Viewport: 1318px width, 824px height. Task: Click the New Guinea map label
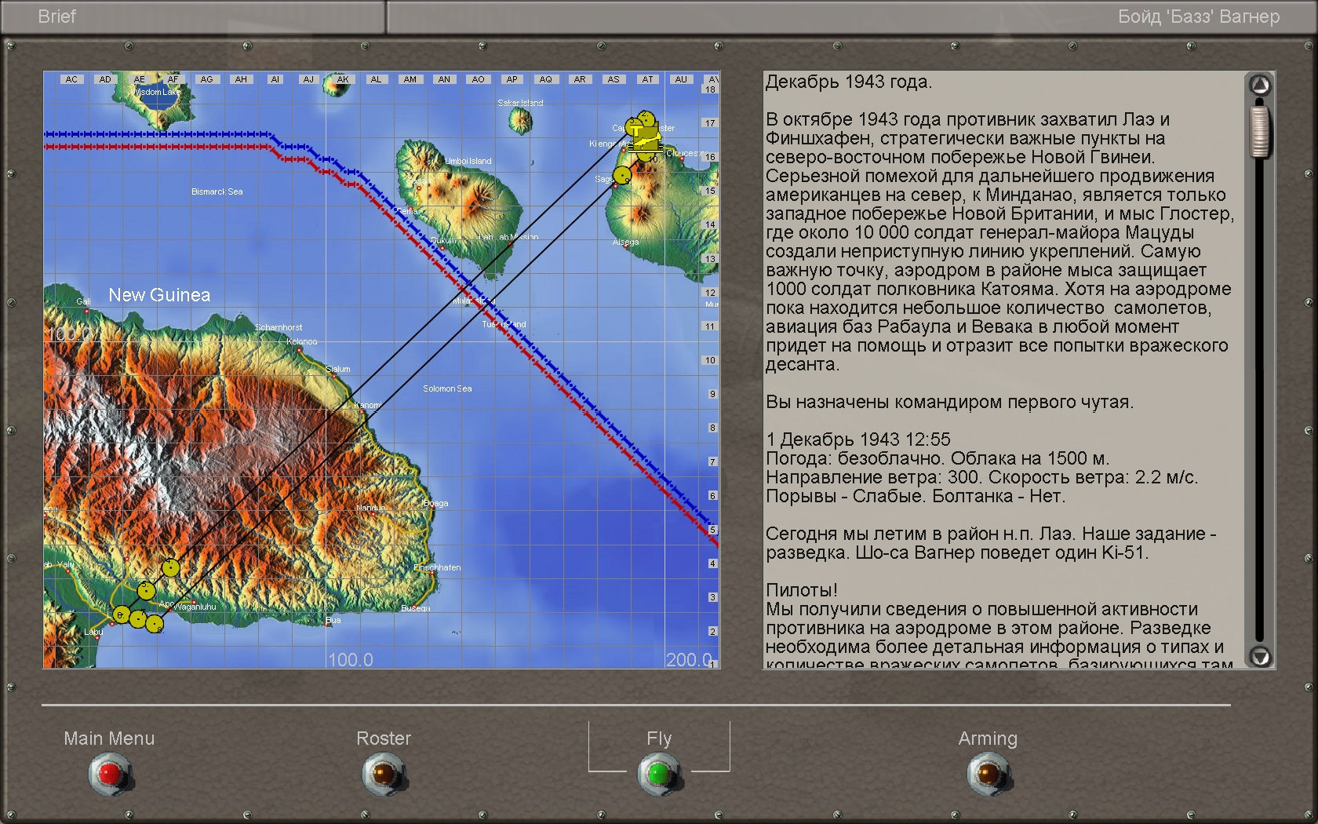click(x=159, y=295)
